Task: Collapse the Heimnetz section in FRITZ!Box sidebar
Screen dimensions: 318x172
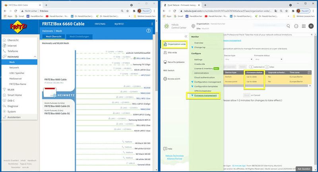Action: click(35, 57)
